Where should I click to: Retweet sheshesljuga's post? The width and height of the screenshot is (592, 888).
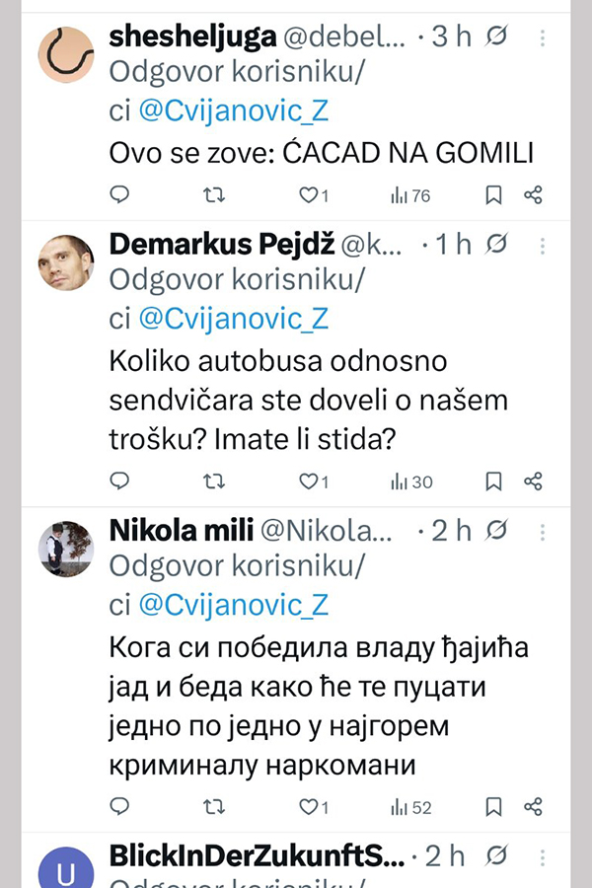[212, 194]
